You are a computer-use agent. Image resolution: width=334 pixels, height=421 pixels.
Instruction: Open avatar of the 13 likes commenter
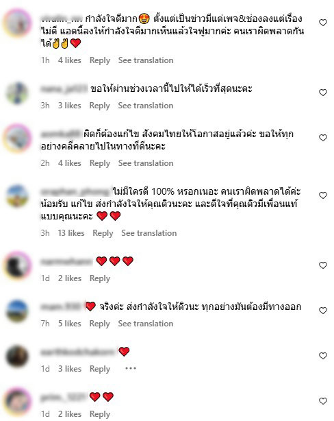(x=17, y=195)
